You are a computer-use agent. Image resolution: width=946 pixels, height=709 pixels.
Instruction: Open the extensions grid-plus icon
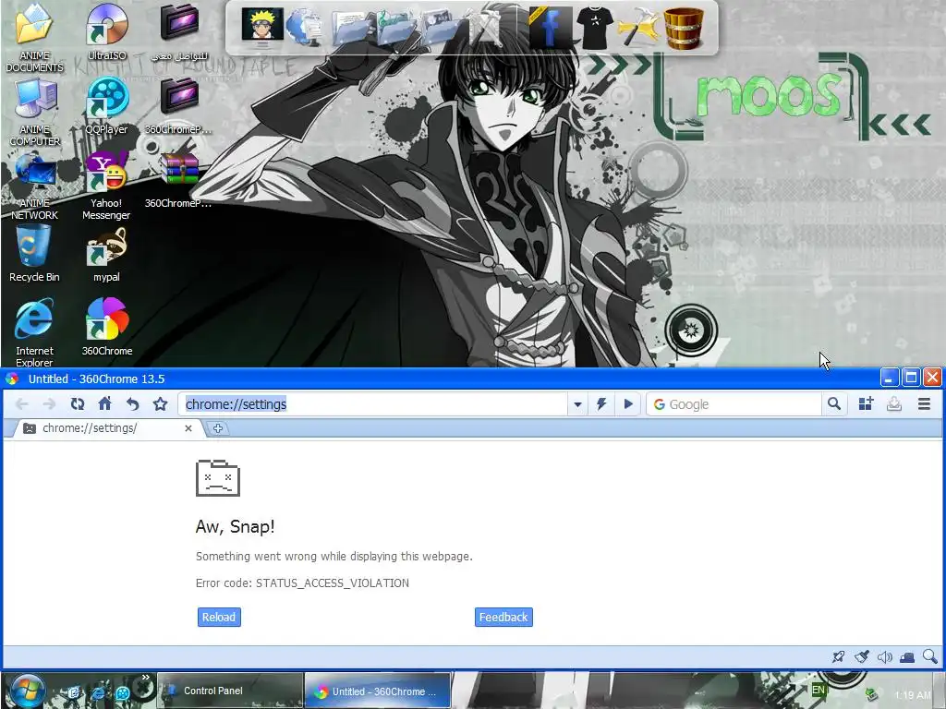click(866, 404)
